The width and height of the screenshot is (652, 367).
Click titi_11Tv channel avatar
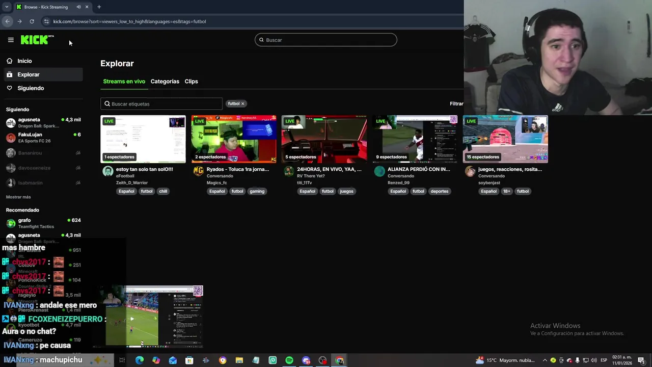[289, 171]
